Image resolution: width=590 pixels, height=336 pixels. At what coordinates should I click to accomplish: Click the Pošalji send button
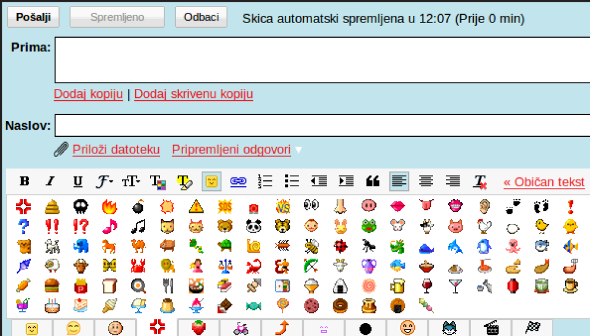click(33, 17)
